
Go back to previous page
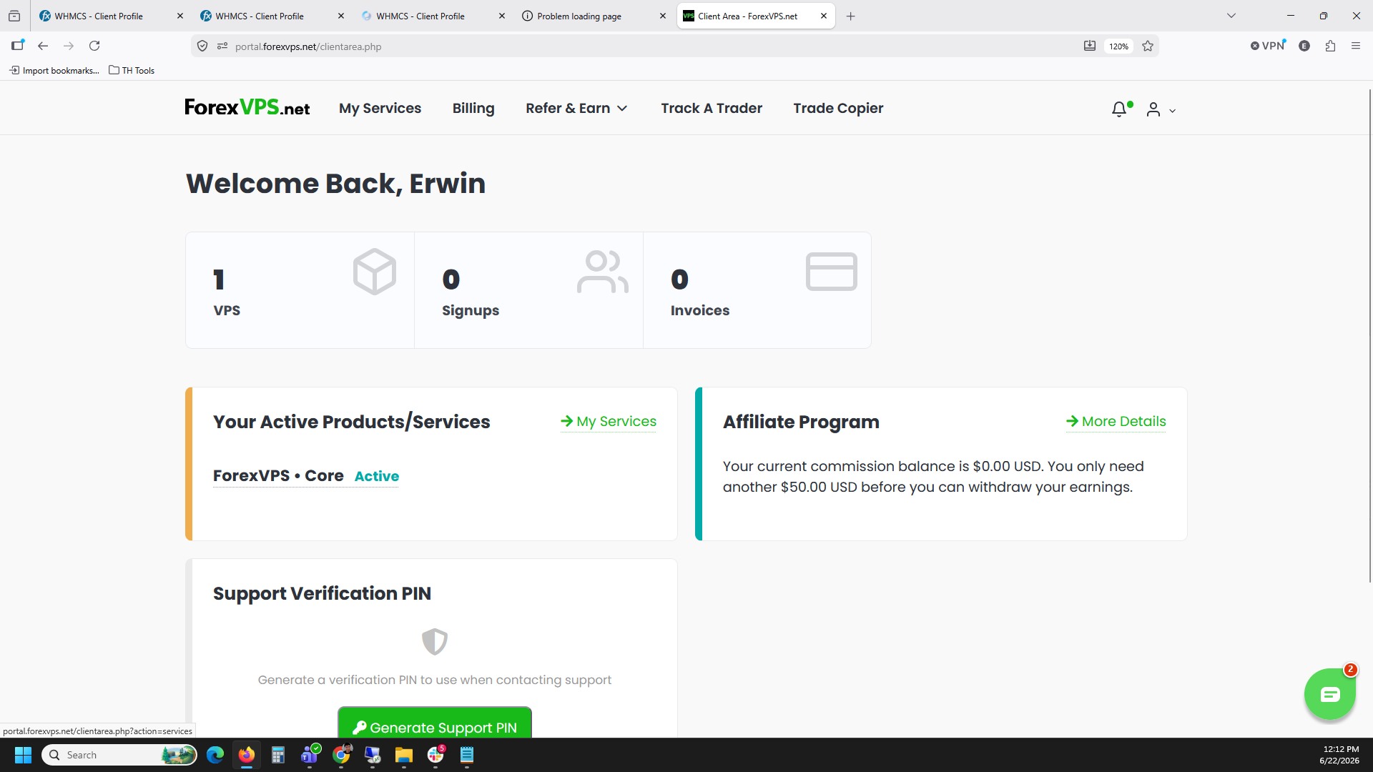43,46
